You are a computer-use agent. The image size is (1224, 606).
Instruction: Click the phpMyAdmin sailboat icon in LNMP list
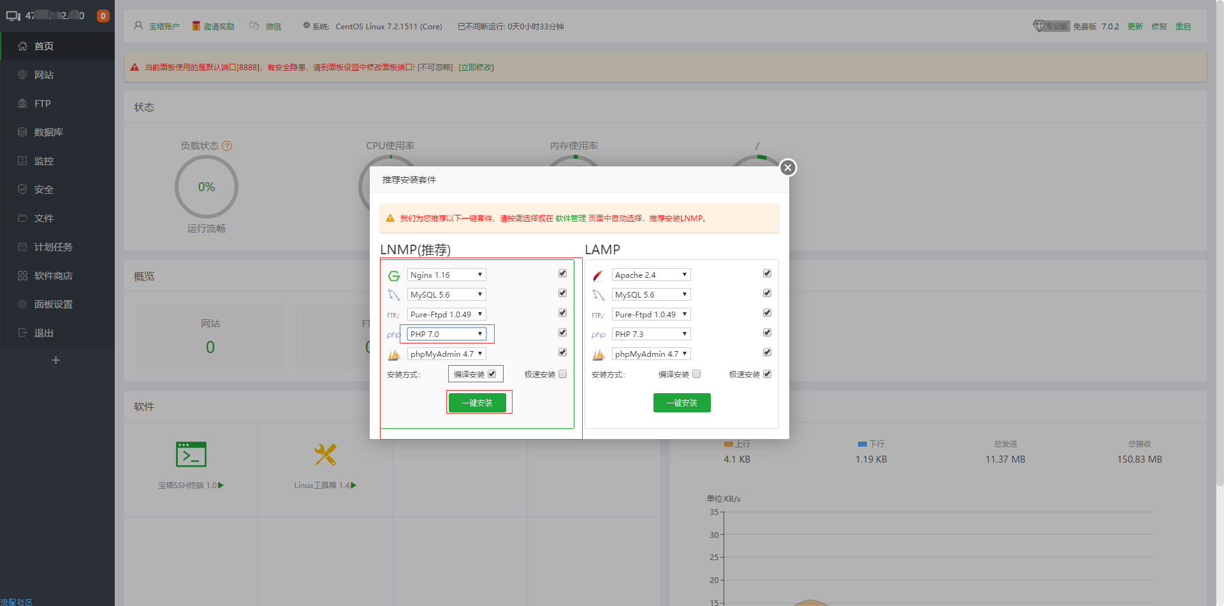pyautogui.click(x=394, y=354)
